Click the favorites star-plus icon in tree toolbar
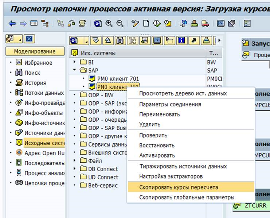 pyautogui.click(x=145, y=41)
